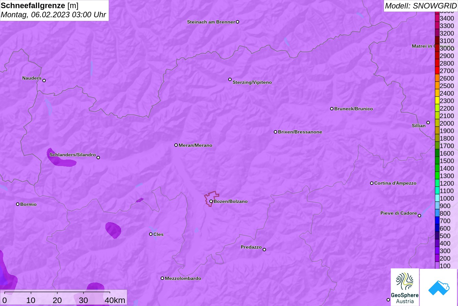Click the '40km' scale bar label
Screen dimensions: 458x306
(x=115, y=300)
